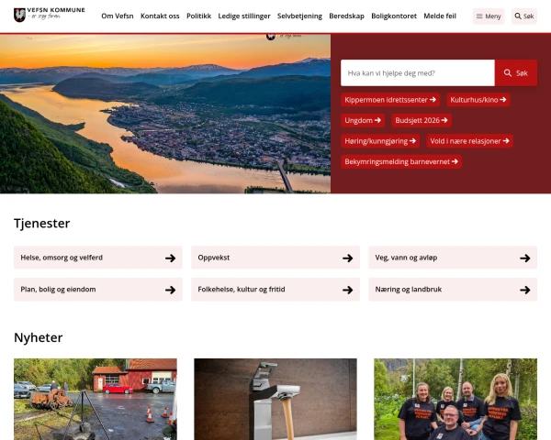Open Kulturhus/kino quick link
Screen dimensions: 551x440
click(478, 100)
